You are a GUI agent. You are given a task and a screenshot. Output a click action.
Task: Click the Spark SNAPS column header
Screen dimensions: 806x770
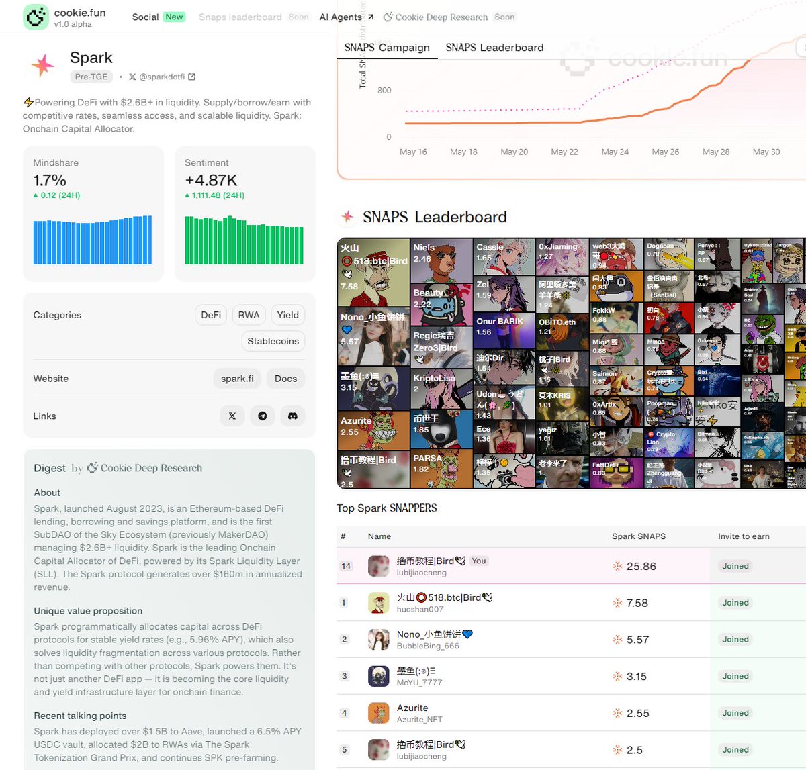click(x=639, y=536)
